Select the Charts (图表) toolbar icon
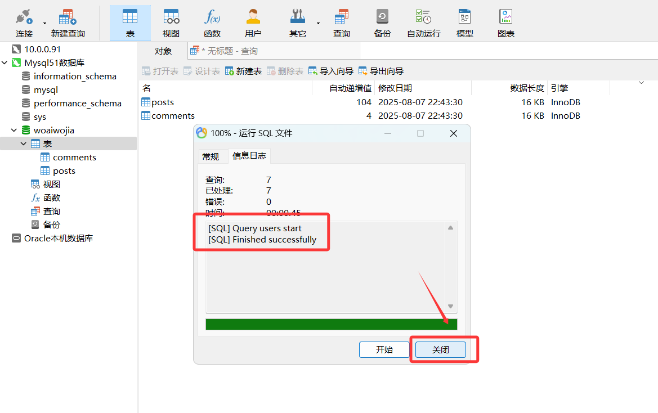This screenshot has height=413, width=658. (x=505, y=17)
